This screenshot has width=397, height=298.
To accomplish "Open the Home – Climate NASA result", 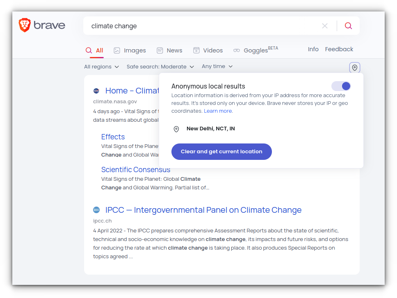I will tap(132, 91).
